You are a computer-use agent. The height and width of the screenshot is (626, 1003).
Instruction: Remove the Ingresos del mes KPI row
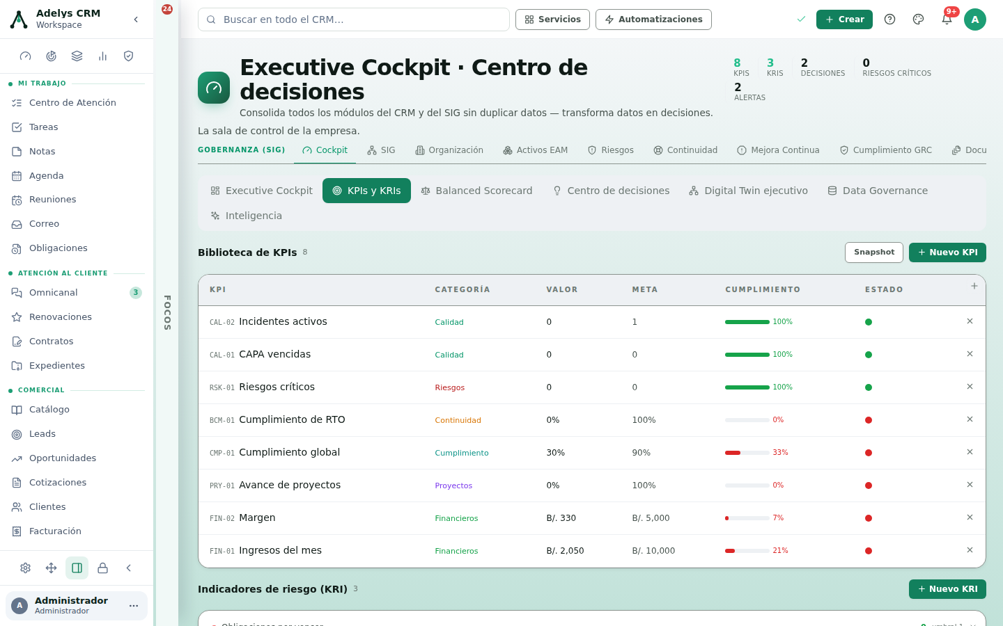[970, 550]
